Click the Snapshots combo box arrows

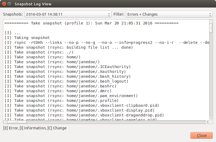point(109,15)
